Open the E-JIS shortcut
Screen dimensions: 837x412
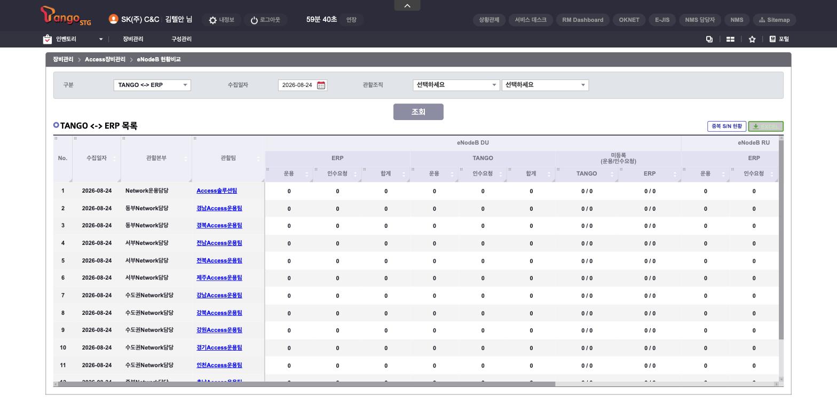click(662, 20)
